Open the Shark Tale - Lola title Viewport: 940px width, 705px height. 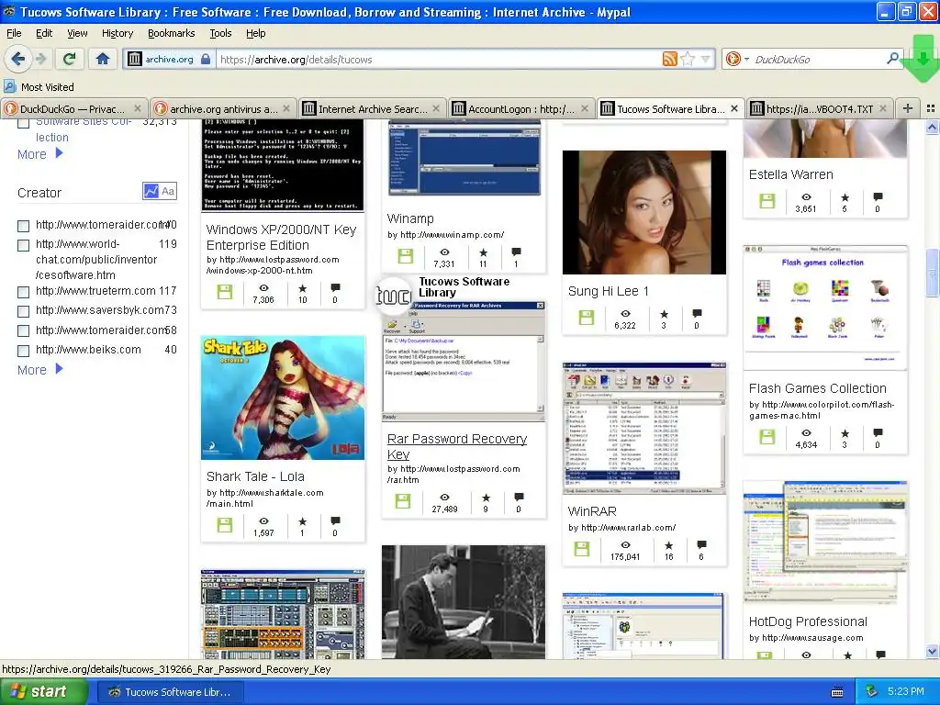coord(255,476)
